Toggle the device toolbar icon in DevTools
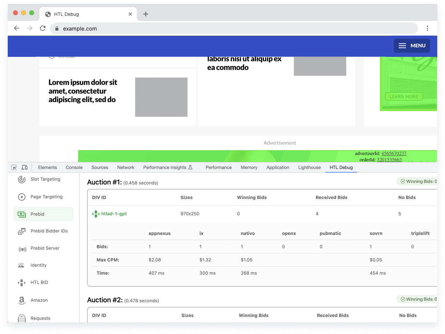The image size is (445, 334). (x=24, y=168)
